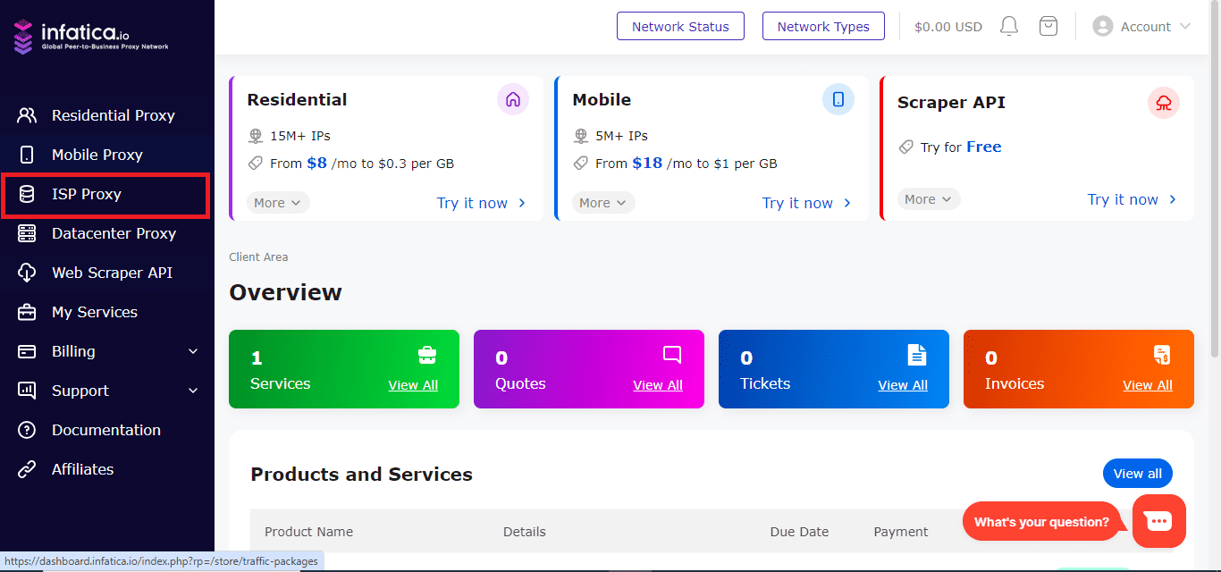Click the Overview heading
The width and height of the screenshot is (1221, 572).
285,292
